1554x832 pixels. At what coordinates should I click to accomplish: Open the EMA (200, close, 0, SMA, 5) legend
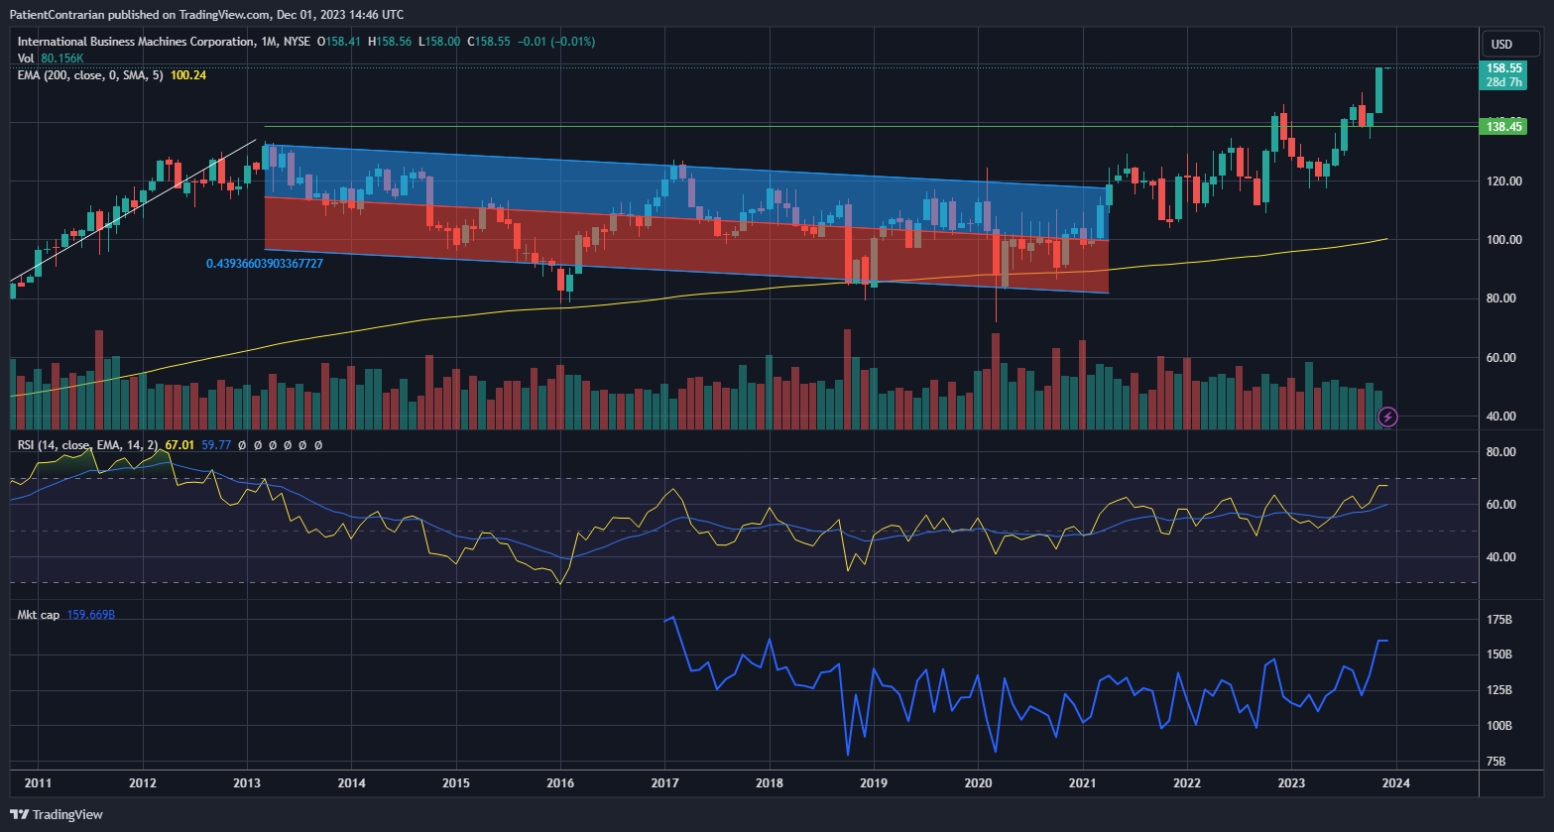click(90, 75)
